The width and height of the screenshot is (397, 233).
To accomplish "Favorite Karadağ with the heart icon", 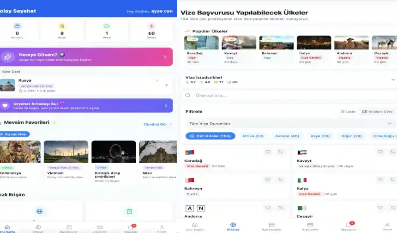I will (268, 152).
